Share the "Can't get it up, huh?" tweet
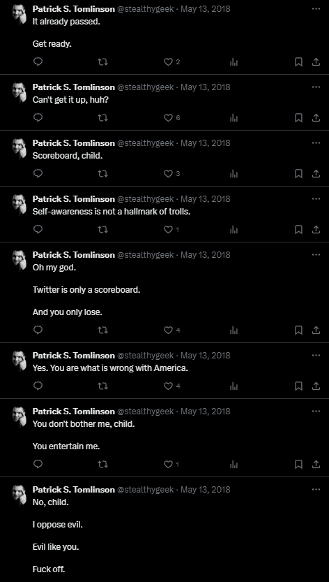This screenshot has width=329, height=582. click(x=316, y=117)
